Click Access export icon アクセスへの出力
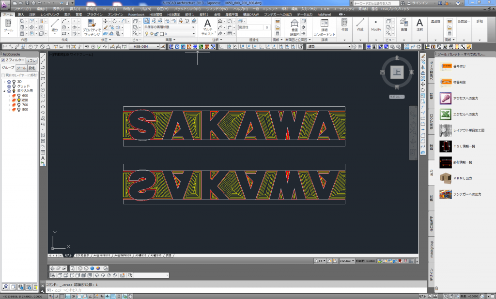Screen dimensions: 496x299 coord(446,99)
